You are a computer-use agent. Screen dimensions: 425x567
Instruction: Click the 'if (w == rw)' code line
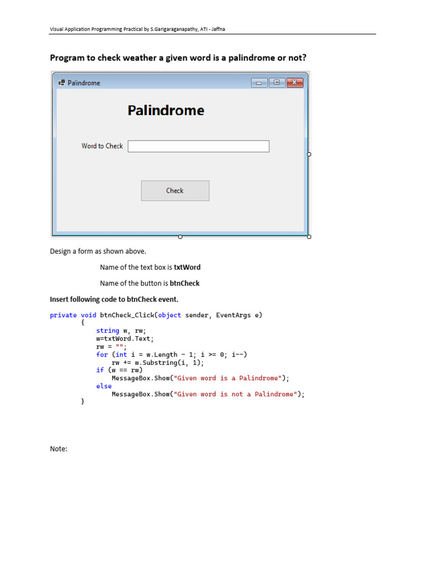[120, 370]
